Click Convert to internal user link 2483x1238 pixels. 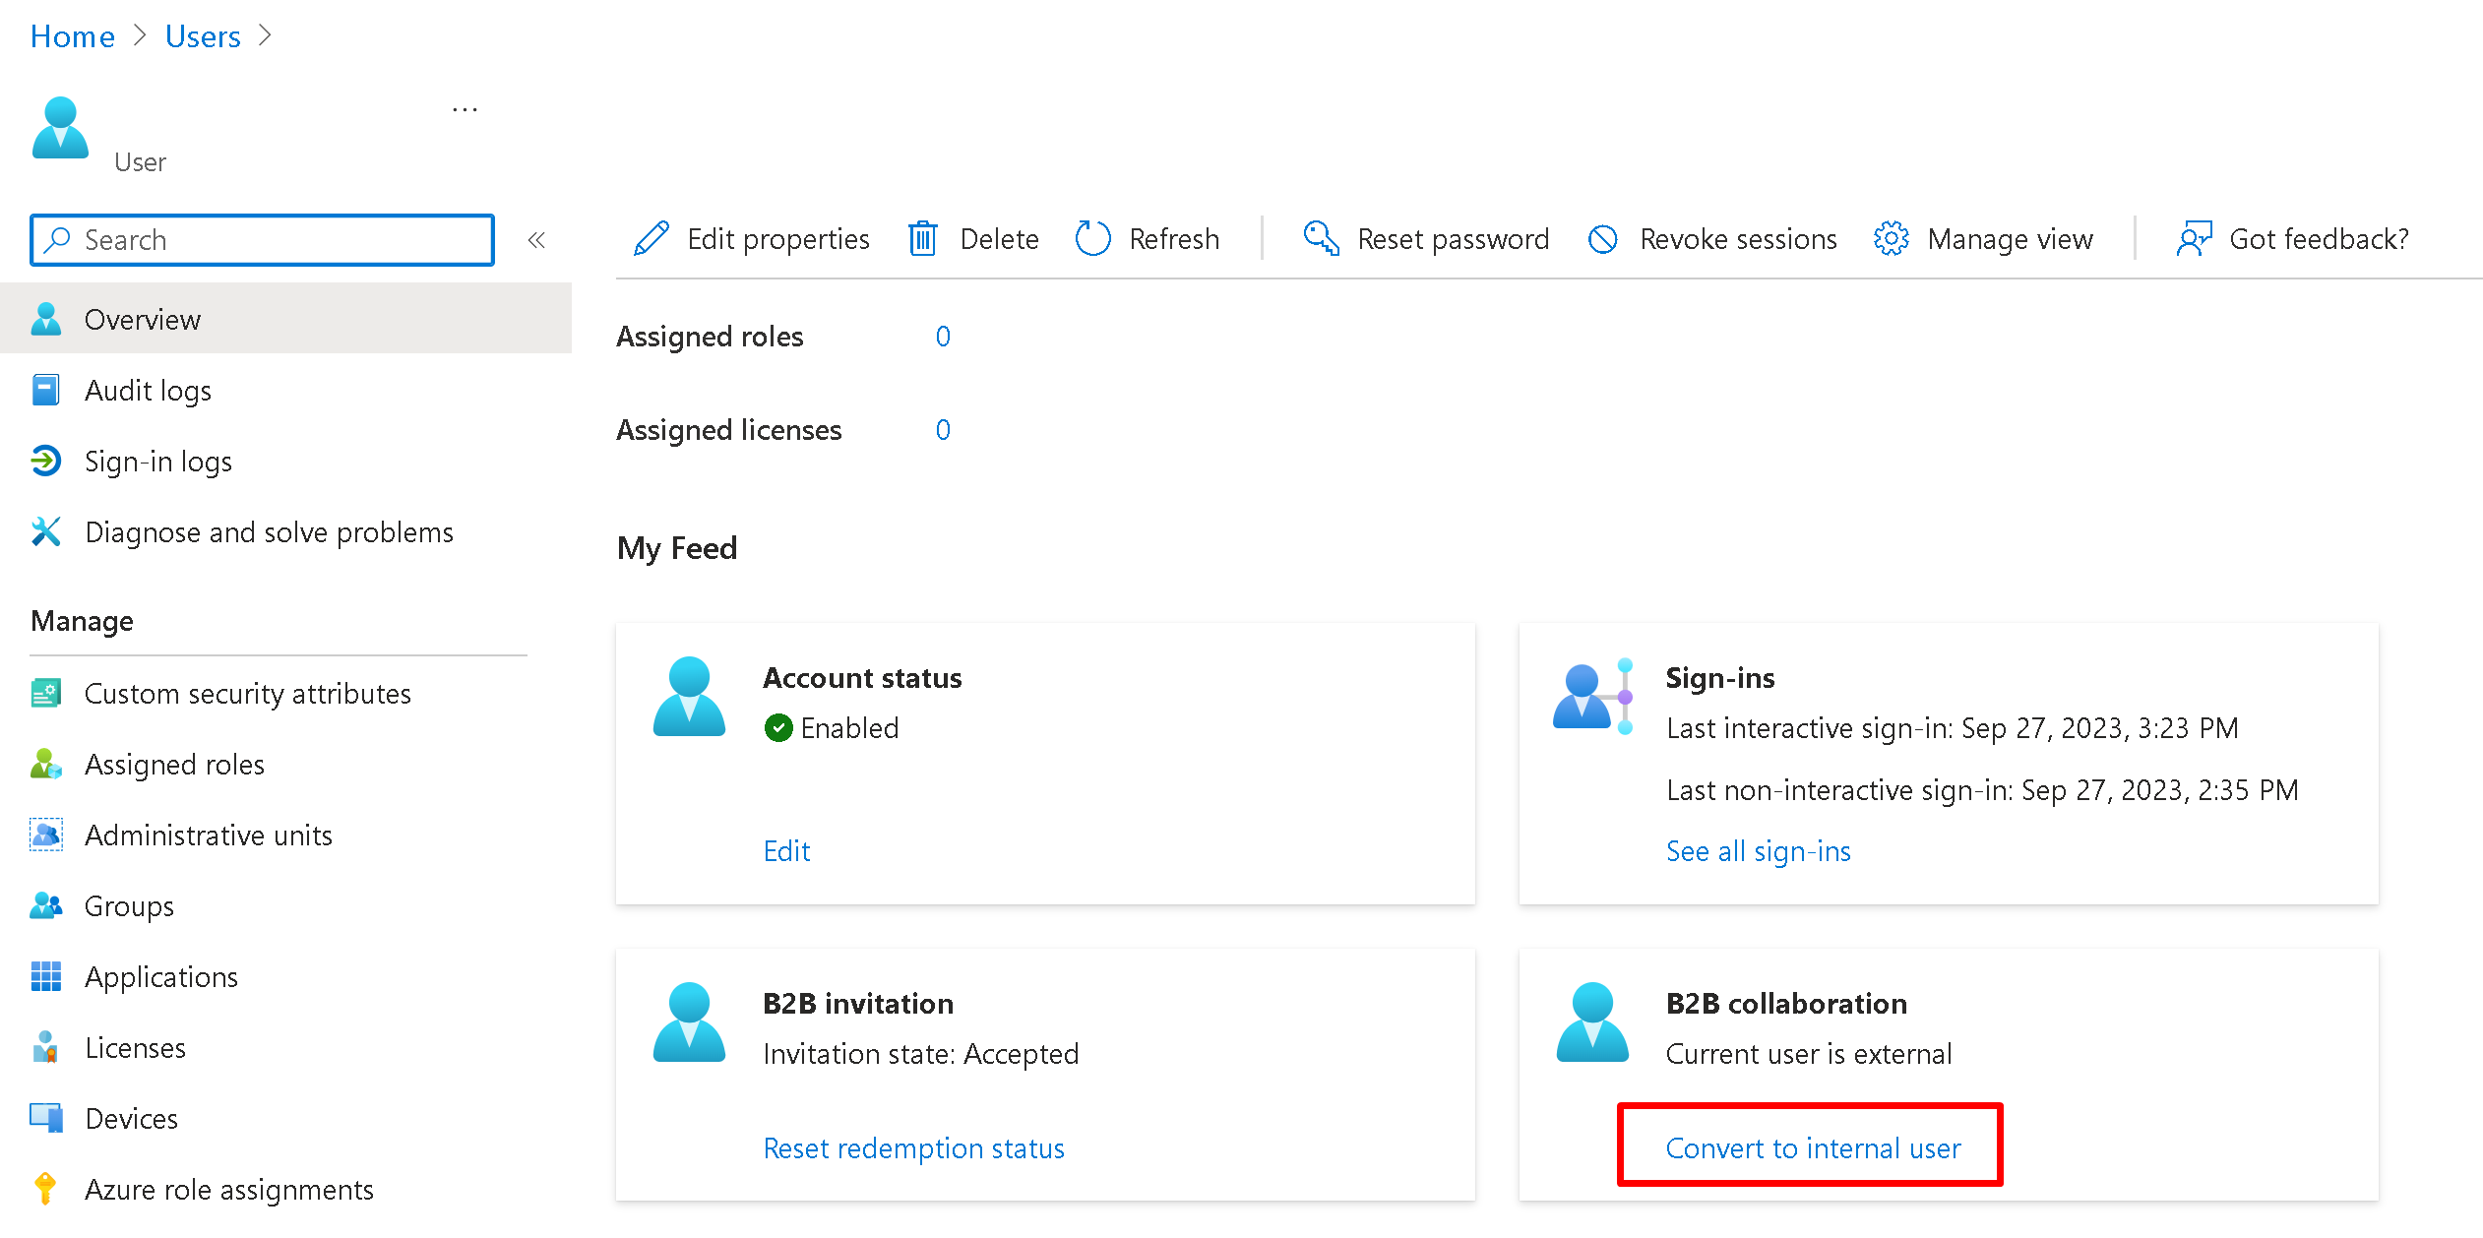click(x=1813, y=1148)
